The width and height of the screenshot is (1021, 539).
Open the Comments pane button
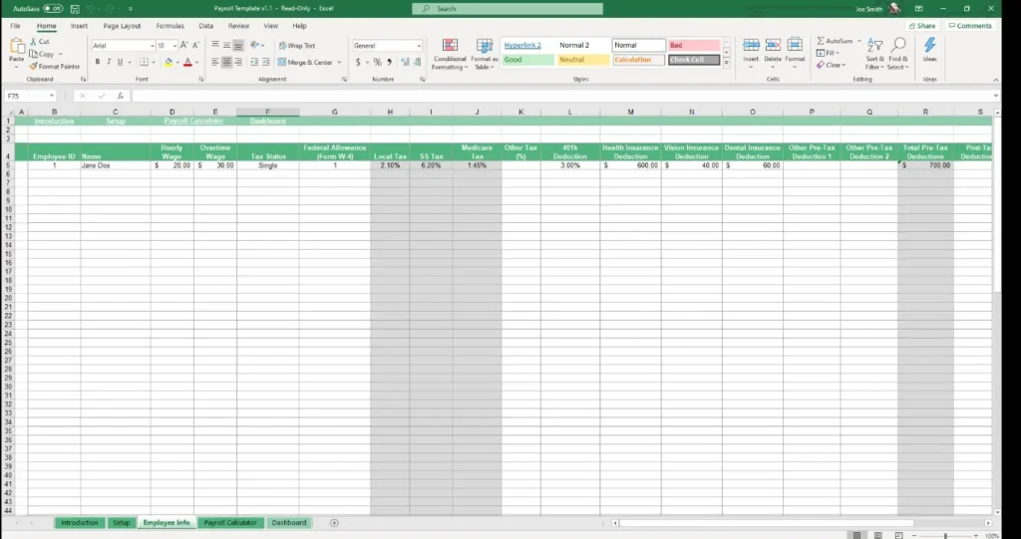click(970, 26)
